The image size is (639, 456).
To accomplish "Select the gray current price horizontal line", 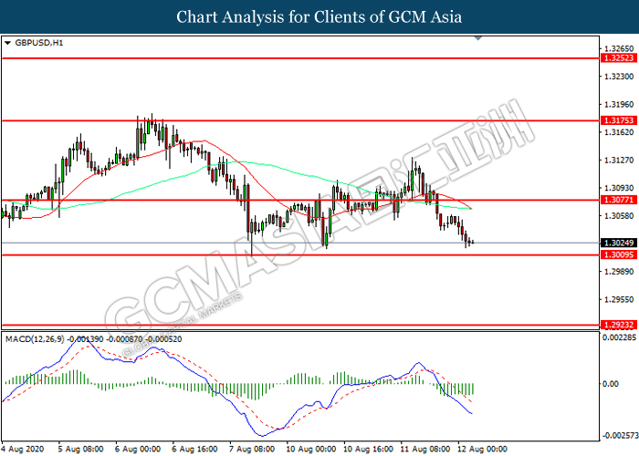I will point(300,244).
